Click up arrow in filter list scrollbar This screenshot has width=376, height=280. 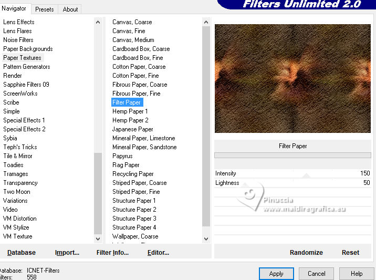pos(206,22)
